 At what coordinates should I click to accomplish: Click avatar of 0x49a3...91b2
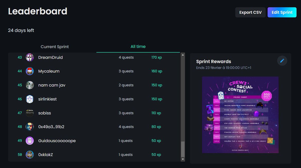(30, 127)
